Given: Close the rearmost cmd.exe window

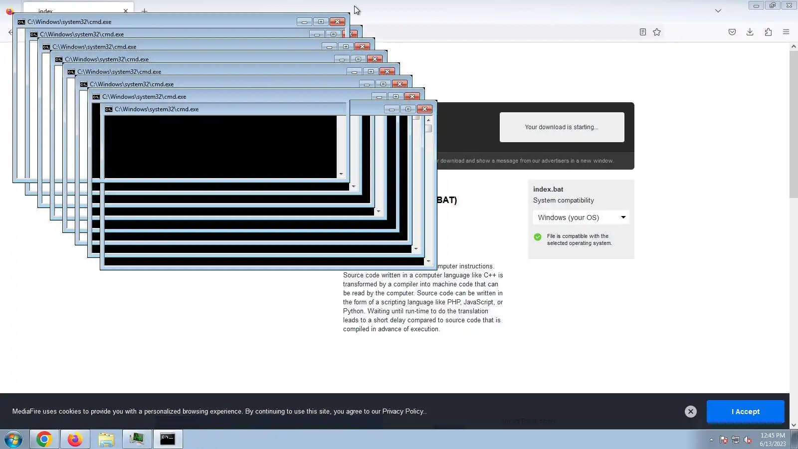Looking at the screenshot, I should pos(337,22).
